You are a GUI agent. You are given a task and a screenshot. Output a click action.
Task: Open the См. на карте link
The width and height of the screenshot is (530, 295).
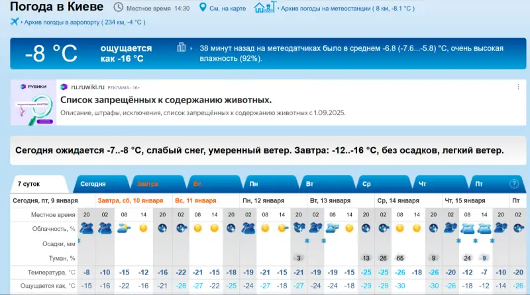coord(227,9)
